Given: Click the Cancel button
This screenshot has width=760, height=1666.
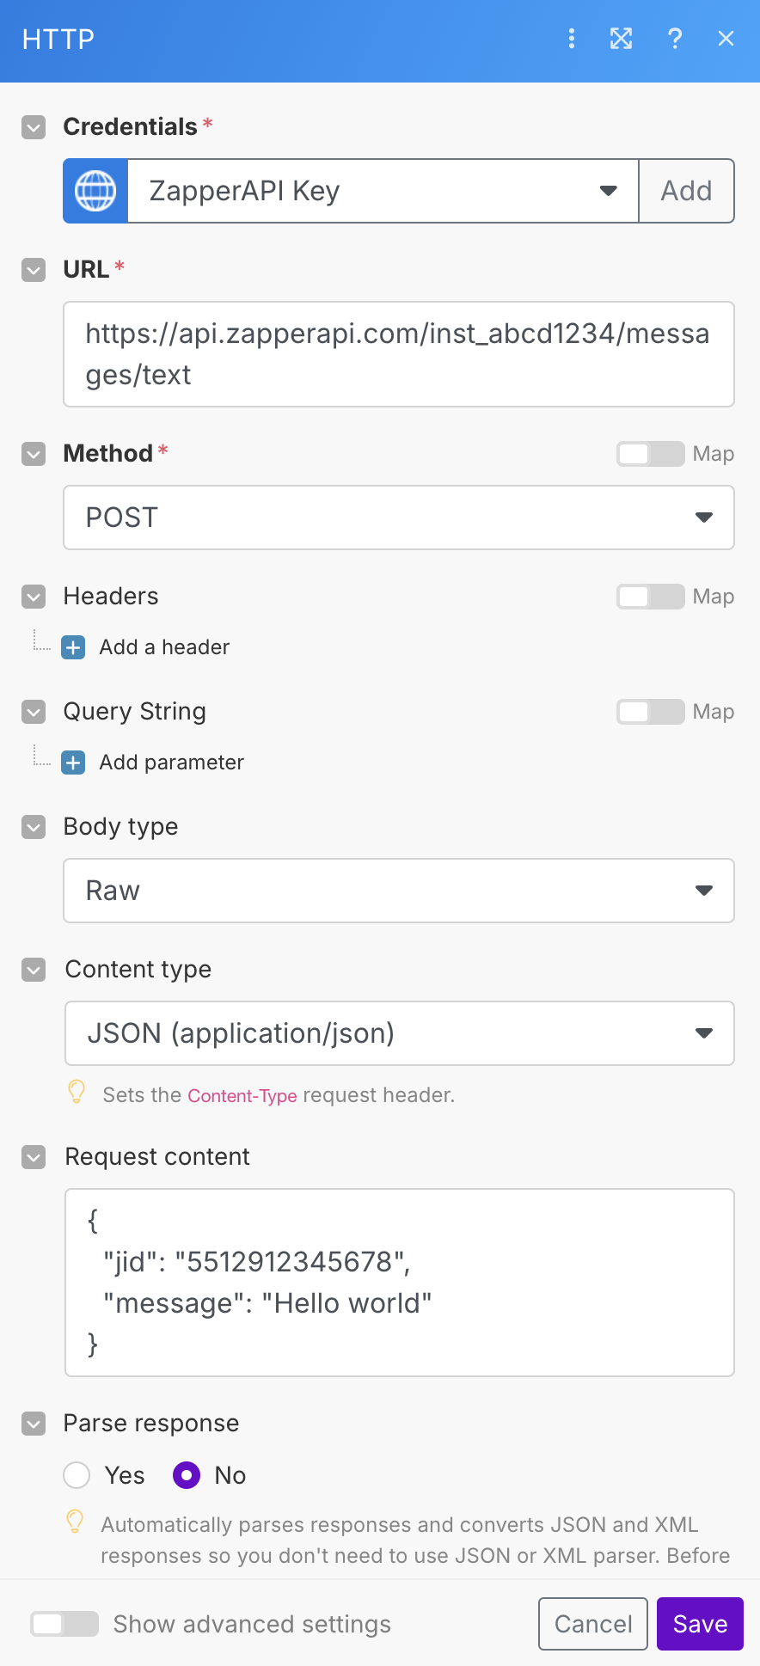Looking at the screenshot, I should [593, 1624].
